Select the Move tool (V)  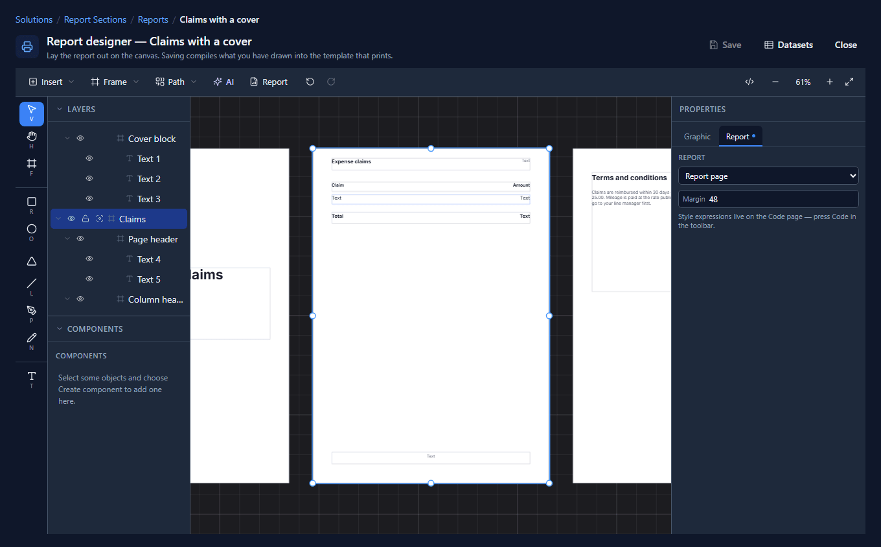(x=32, y=113)
